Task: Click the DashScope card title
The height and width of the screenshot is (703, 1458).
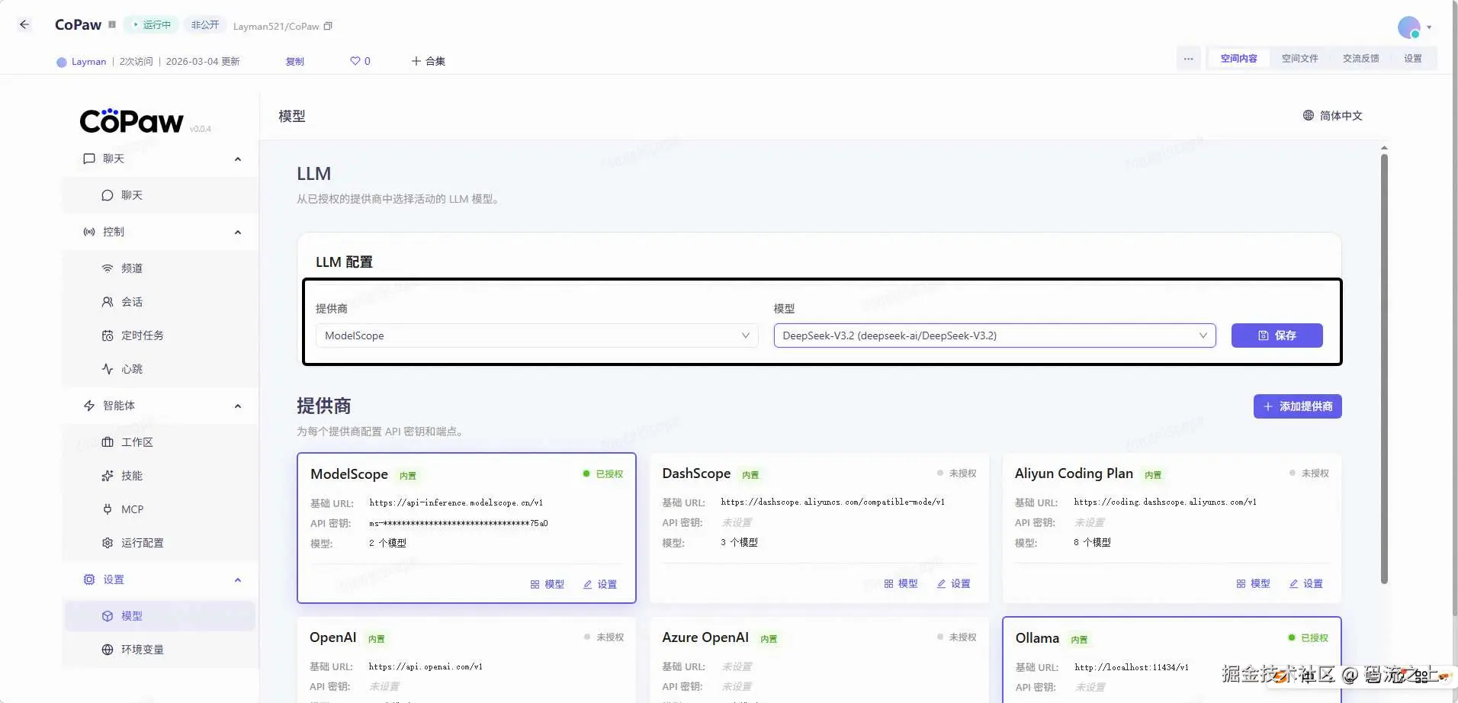Action: (696, 473)
